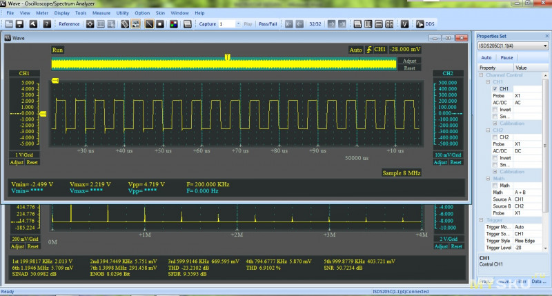Open the Utility menu
The width and height of the screenshot is (552, 296).
pyautogui.click(x=123, y=13)
